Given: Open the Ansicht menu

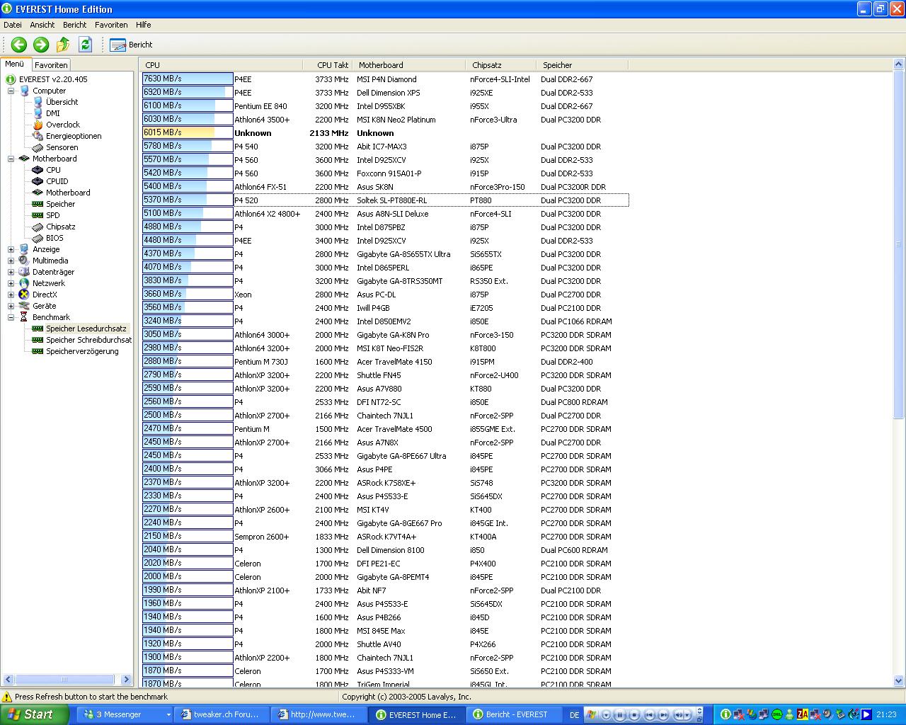Looking at the screenshot, I should [42, 25].
